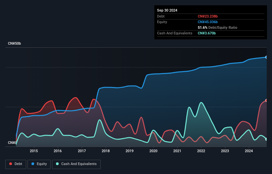Screen dimensions: 272x174
Task: Select the 2021 x-axis label
Action: pyautogui.click(x=177, y=151)
